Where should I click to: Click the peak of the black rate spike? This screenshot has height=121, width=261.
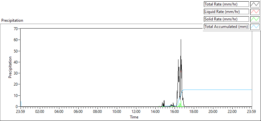tap(181, 40)
